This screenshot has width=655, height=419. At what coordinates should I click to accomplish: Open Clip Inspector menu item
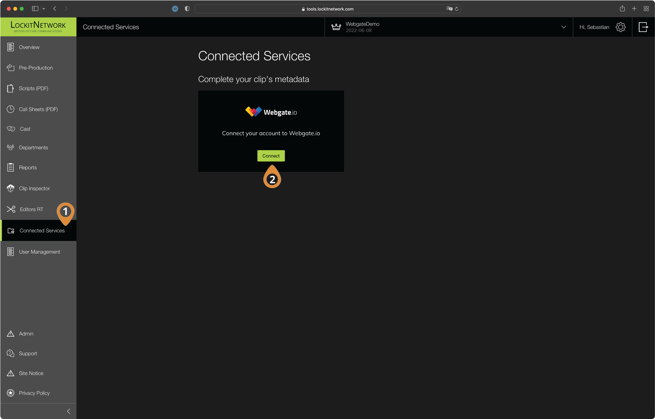pos(38,188)
